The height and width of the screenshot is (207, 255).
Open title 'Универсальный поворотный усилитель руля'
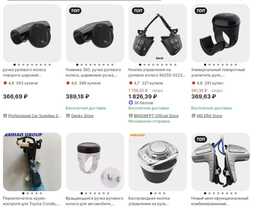tap(218, 73)
